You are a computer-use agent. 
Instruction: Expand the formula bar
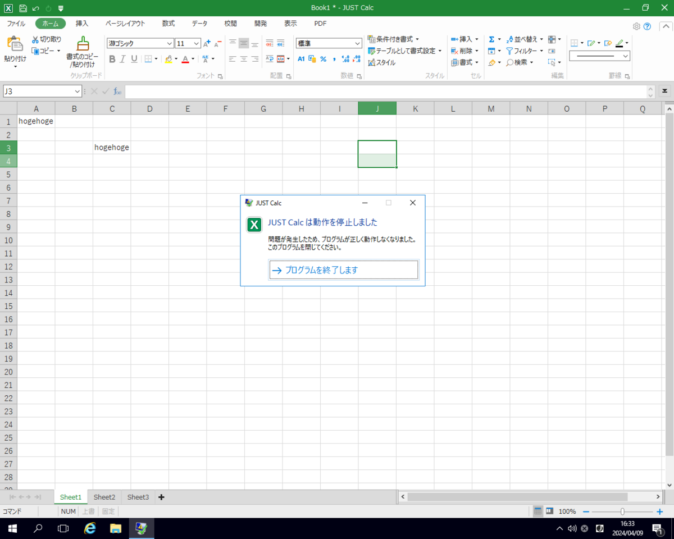point(665,91)
